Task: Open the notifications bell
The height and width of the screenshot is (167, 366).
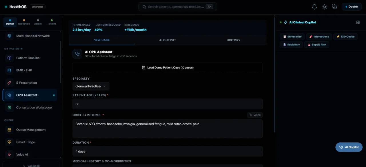Action: pyautogui.click(x=315, y=7)
